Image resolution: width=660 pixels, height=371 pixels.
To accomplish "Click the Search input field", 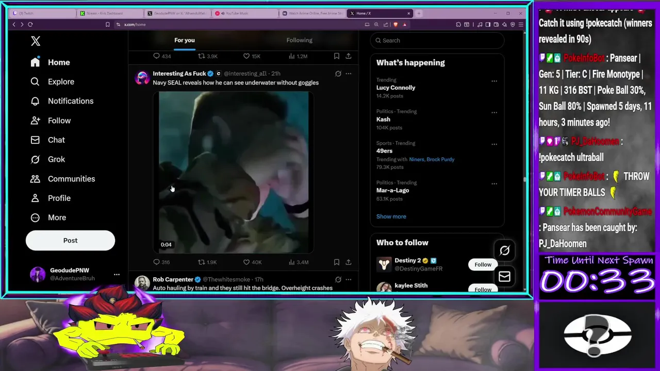I will [x=437, y=40].
